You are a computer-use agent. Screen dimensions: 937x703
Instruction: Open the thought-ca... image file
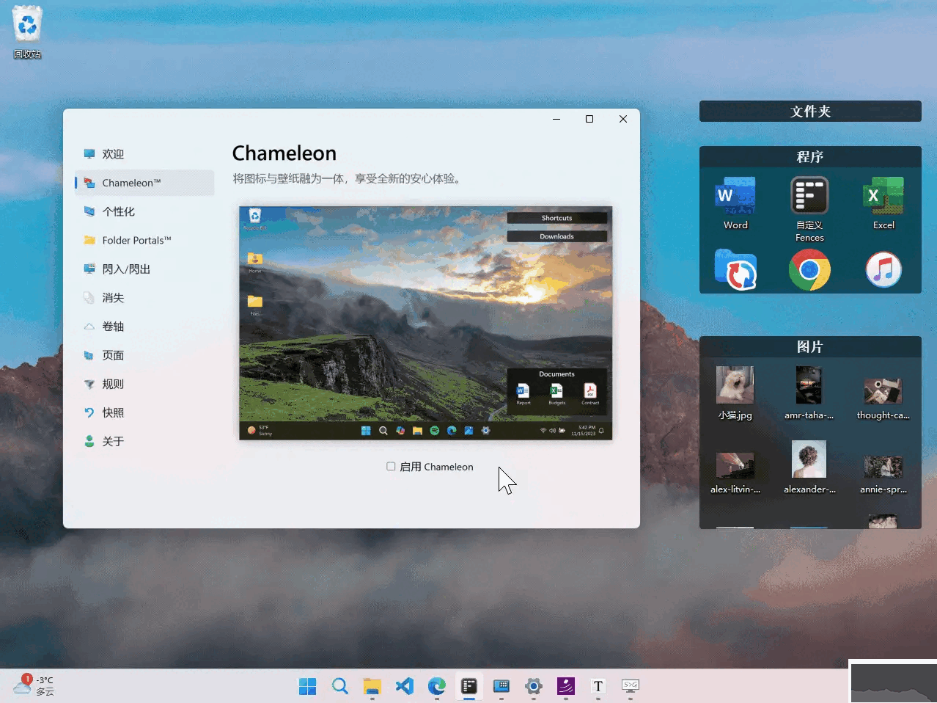point(883,393)
